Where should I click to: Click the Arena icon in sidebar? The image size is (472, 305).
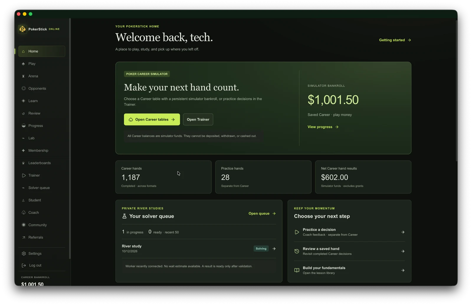pos(23,76)
